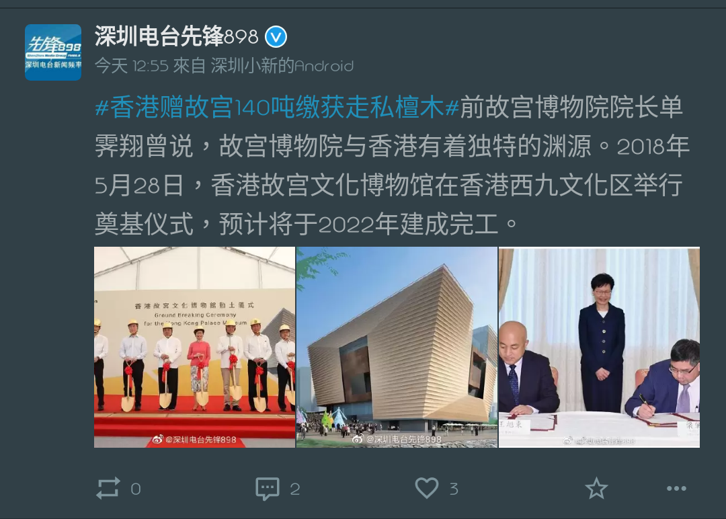View the ground breaking ceremony photo
The height and width of the screenshot is (519, 726).
click(194, 348)
